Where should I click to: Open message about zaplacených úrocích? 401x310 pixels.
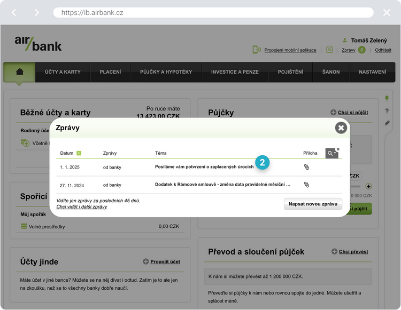click(204, 167)
